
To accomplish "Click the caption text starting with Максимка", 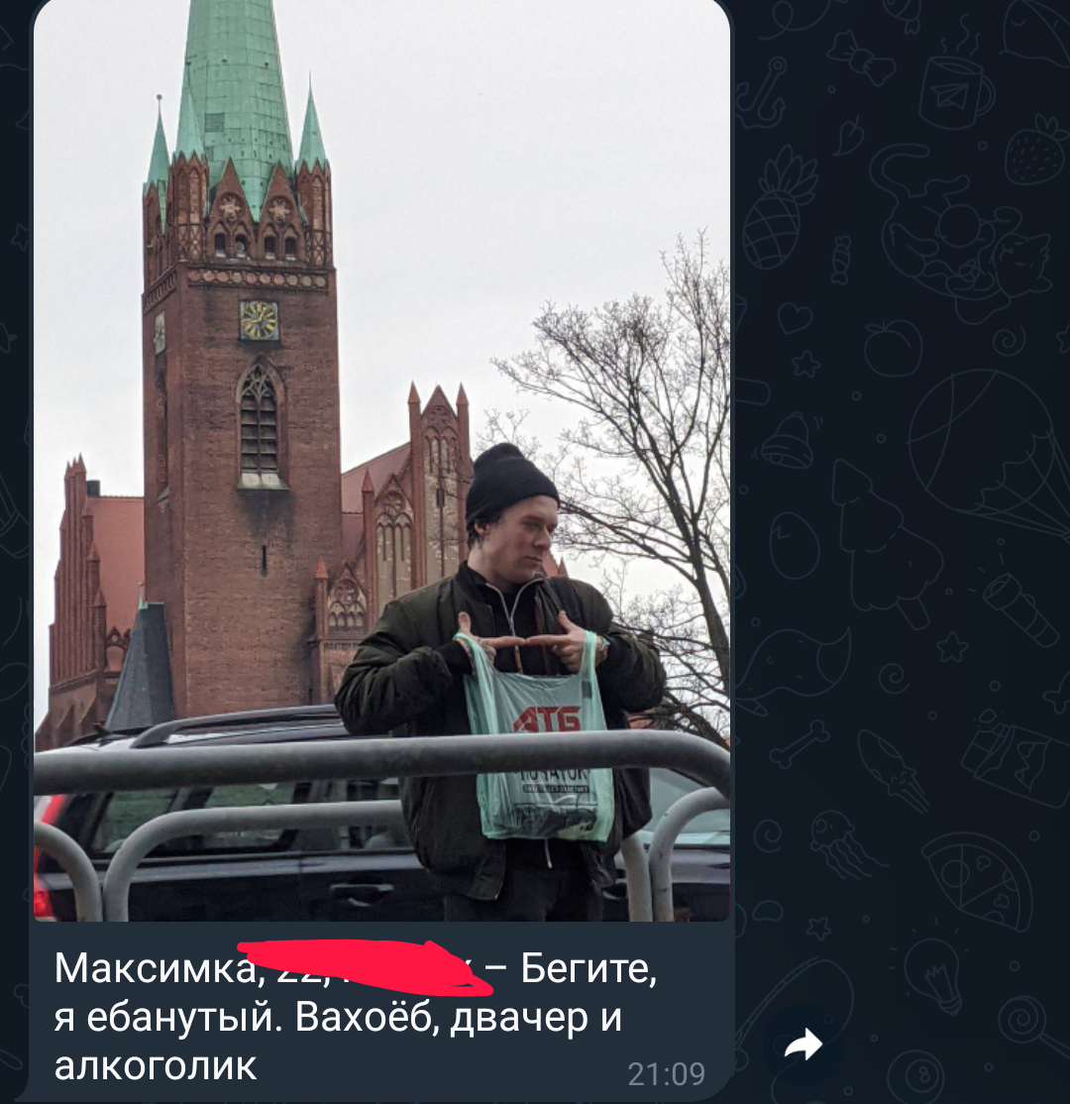I will pyautogui.click(x=356, y=1018).
